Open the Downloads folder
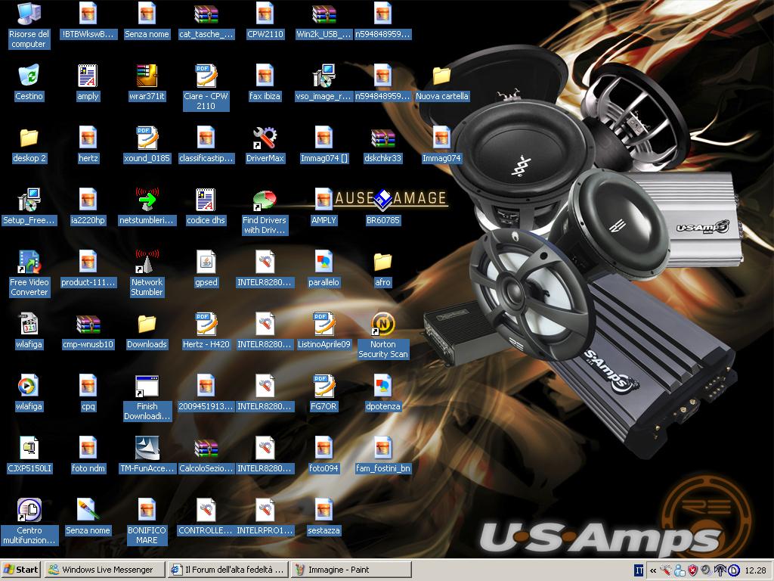 click(x=147, y=331)
